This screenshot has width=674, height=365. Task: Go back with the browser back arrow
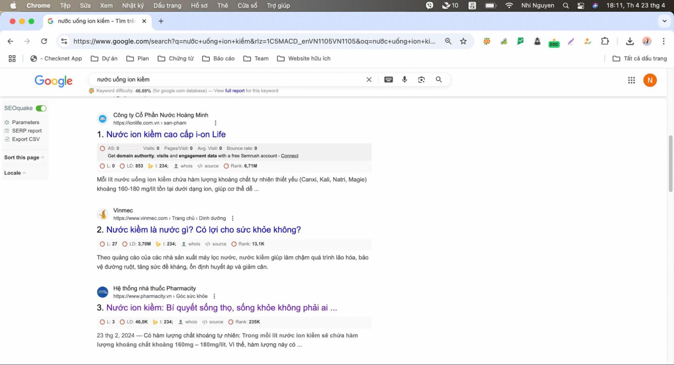point(10,41)
